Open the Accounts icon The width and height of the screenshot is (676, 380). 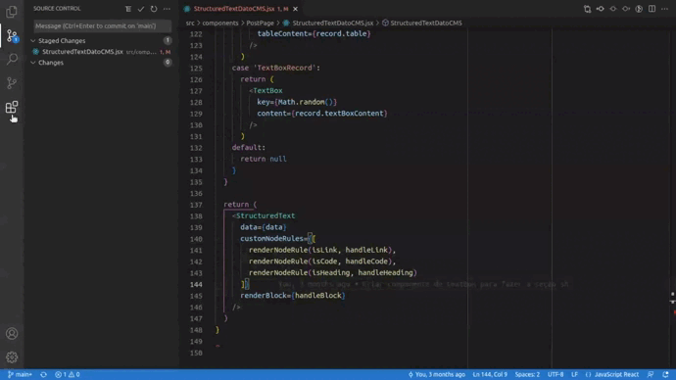point(12,333)
